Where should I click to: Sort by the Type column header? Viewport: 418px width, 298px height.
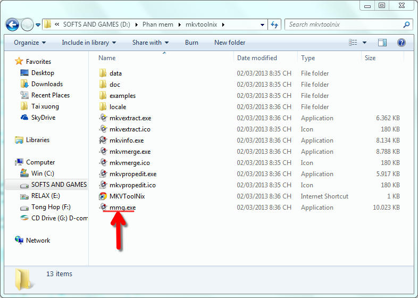point(308,58)
